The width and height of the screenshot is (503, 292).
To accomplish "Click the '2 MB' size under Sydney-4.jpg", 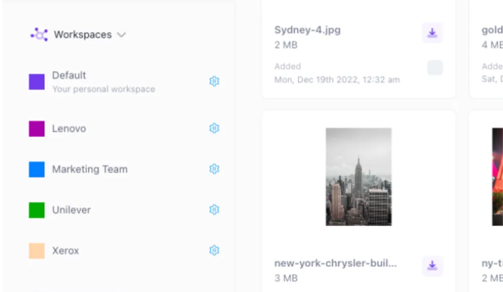I will click(286, 45).
